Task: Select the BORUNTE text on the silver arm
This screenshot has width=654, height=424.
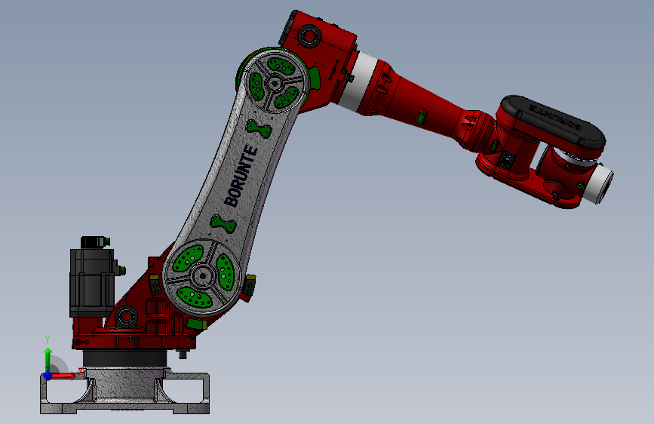Action: pyautogui.click(x=241, y=176)
